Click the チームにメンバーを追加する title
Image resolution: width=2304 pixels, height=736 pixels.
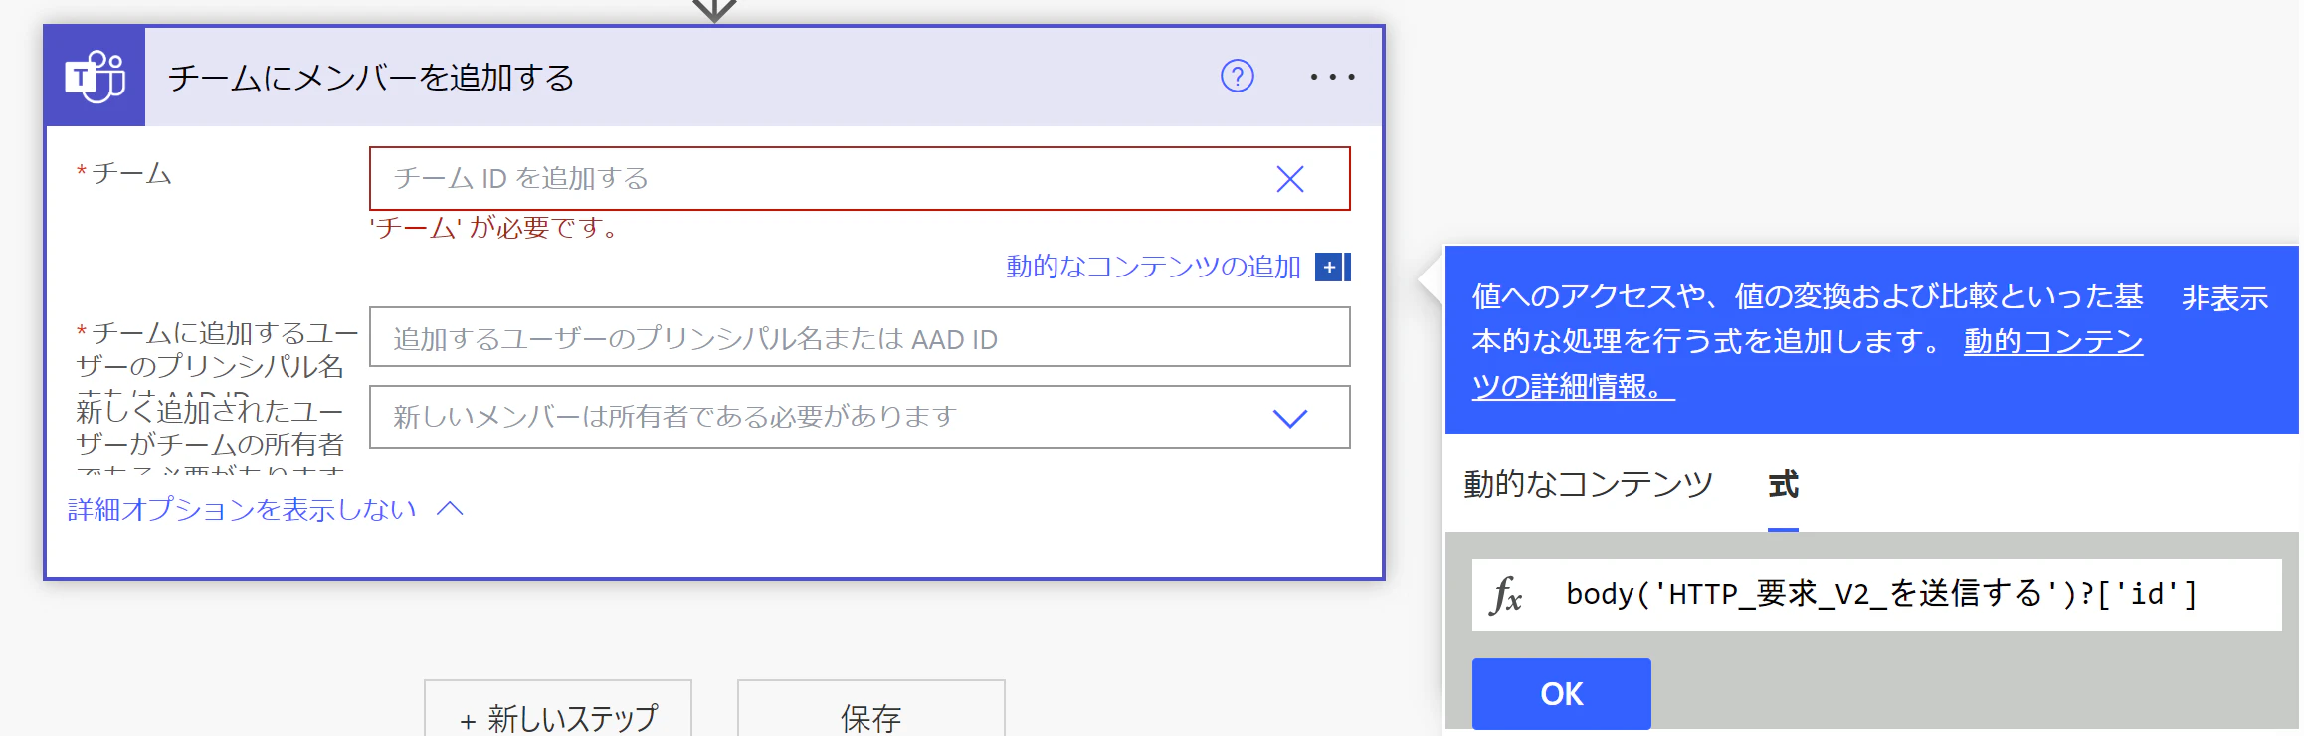371,77
